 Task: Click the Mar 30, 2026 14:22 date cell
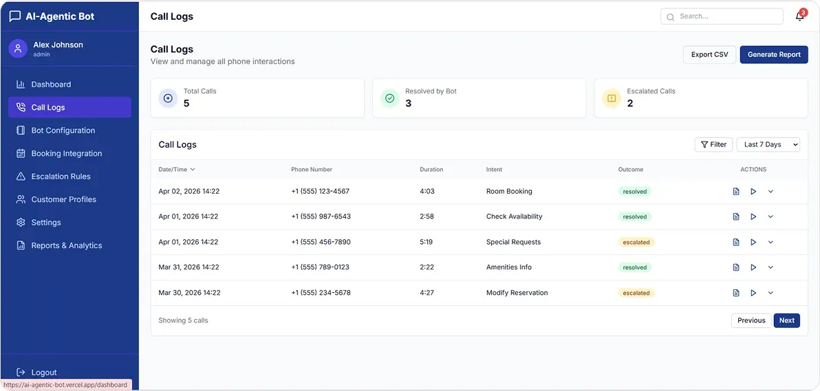tap(189, 293)
